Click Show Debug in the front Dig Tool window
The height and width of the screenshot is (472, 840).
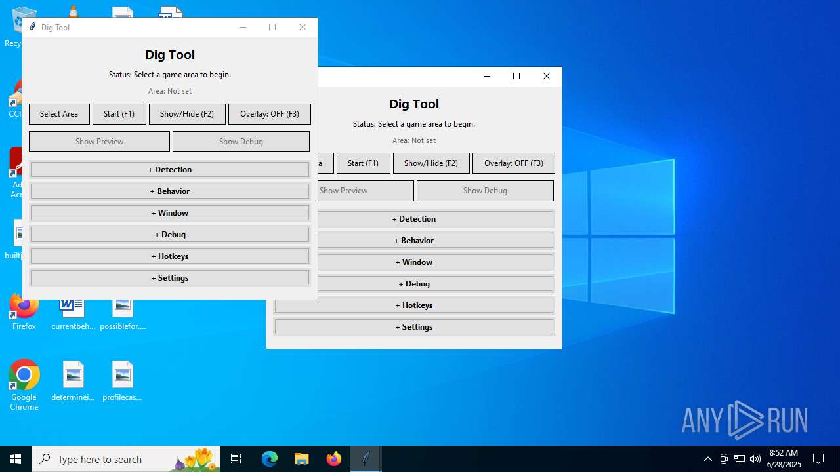(241, 142)
